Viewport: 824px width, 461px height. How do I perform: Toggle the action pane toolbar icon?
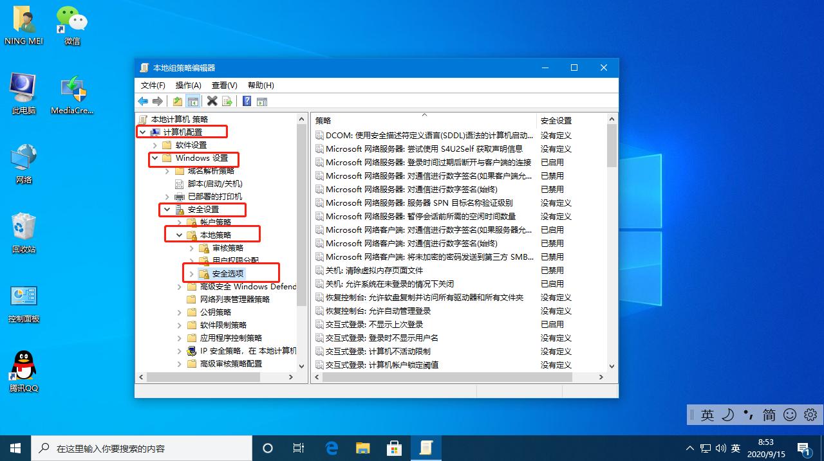click(x=261, y=101)
